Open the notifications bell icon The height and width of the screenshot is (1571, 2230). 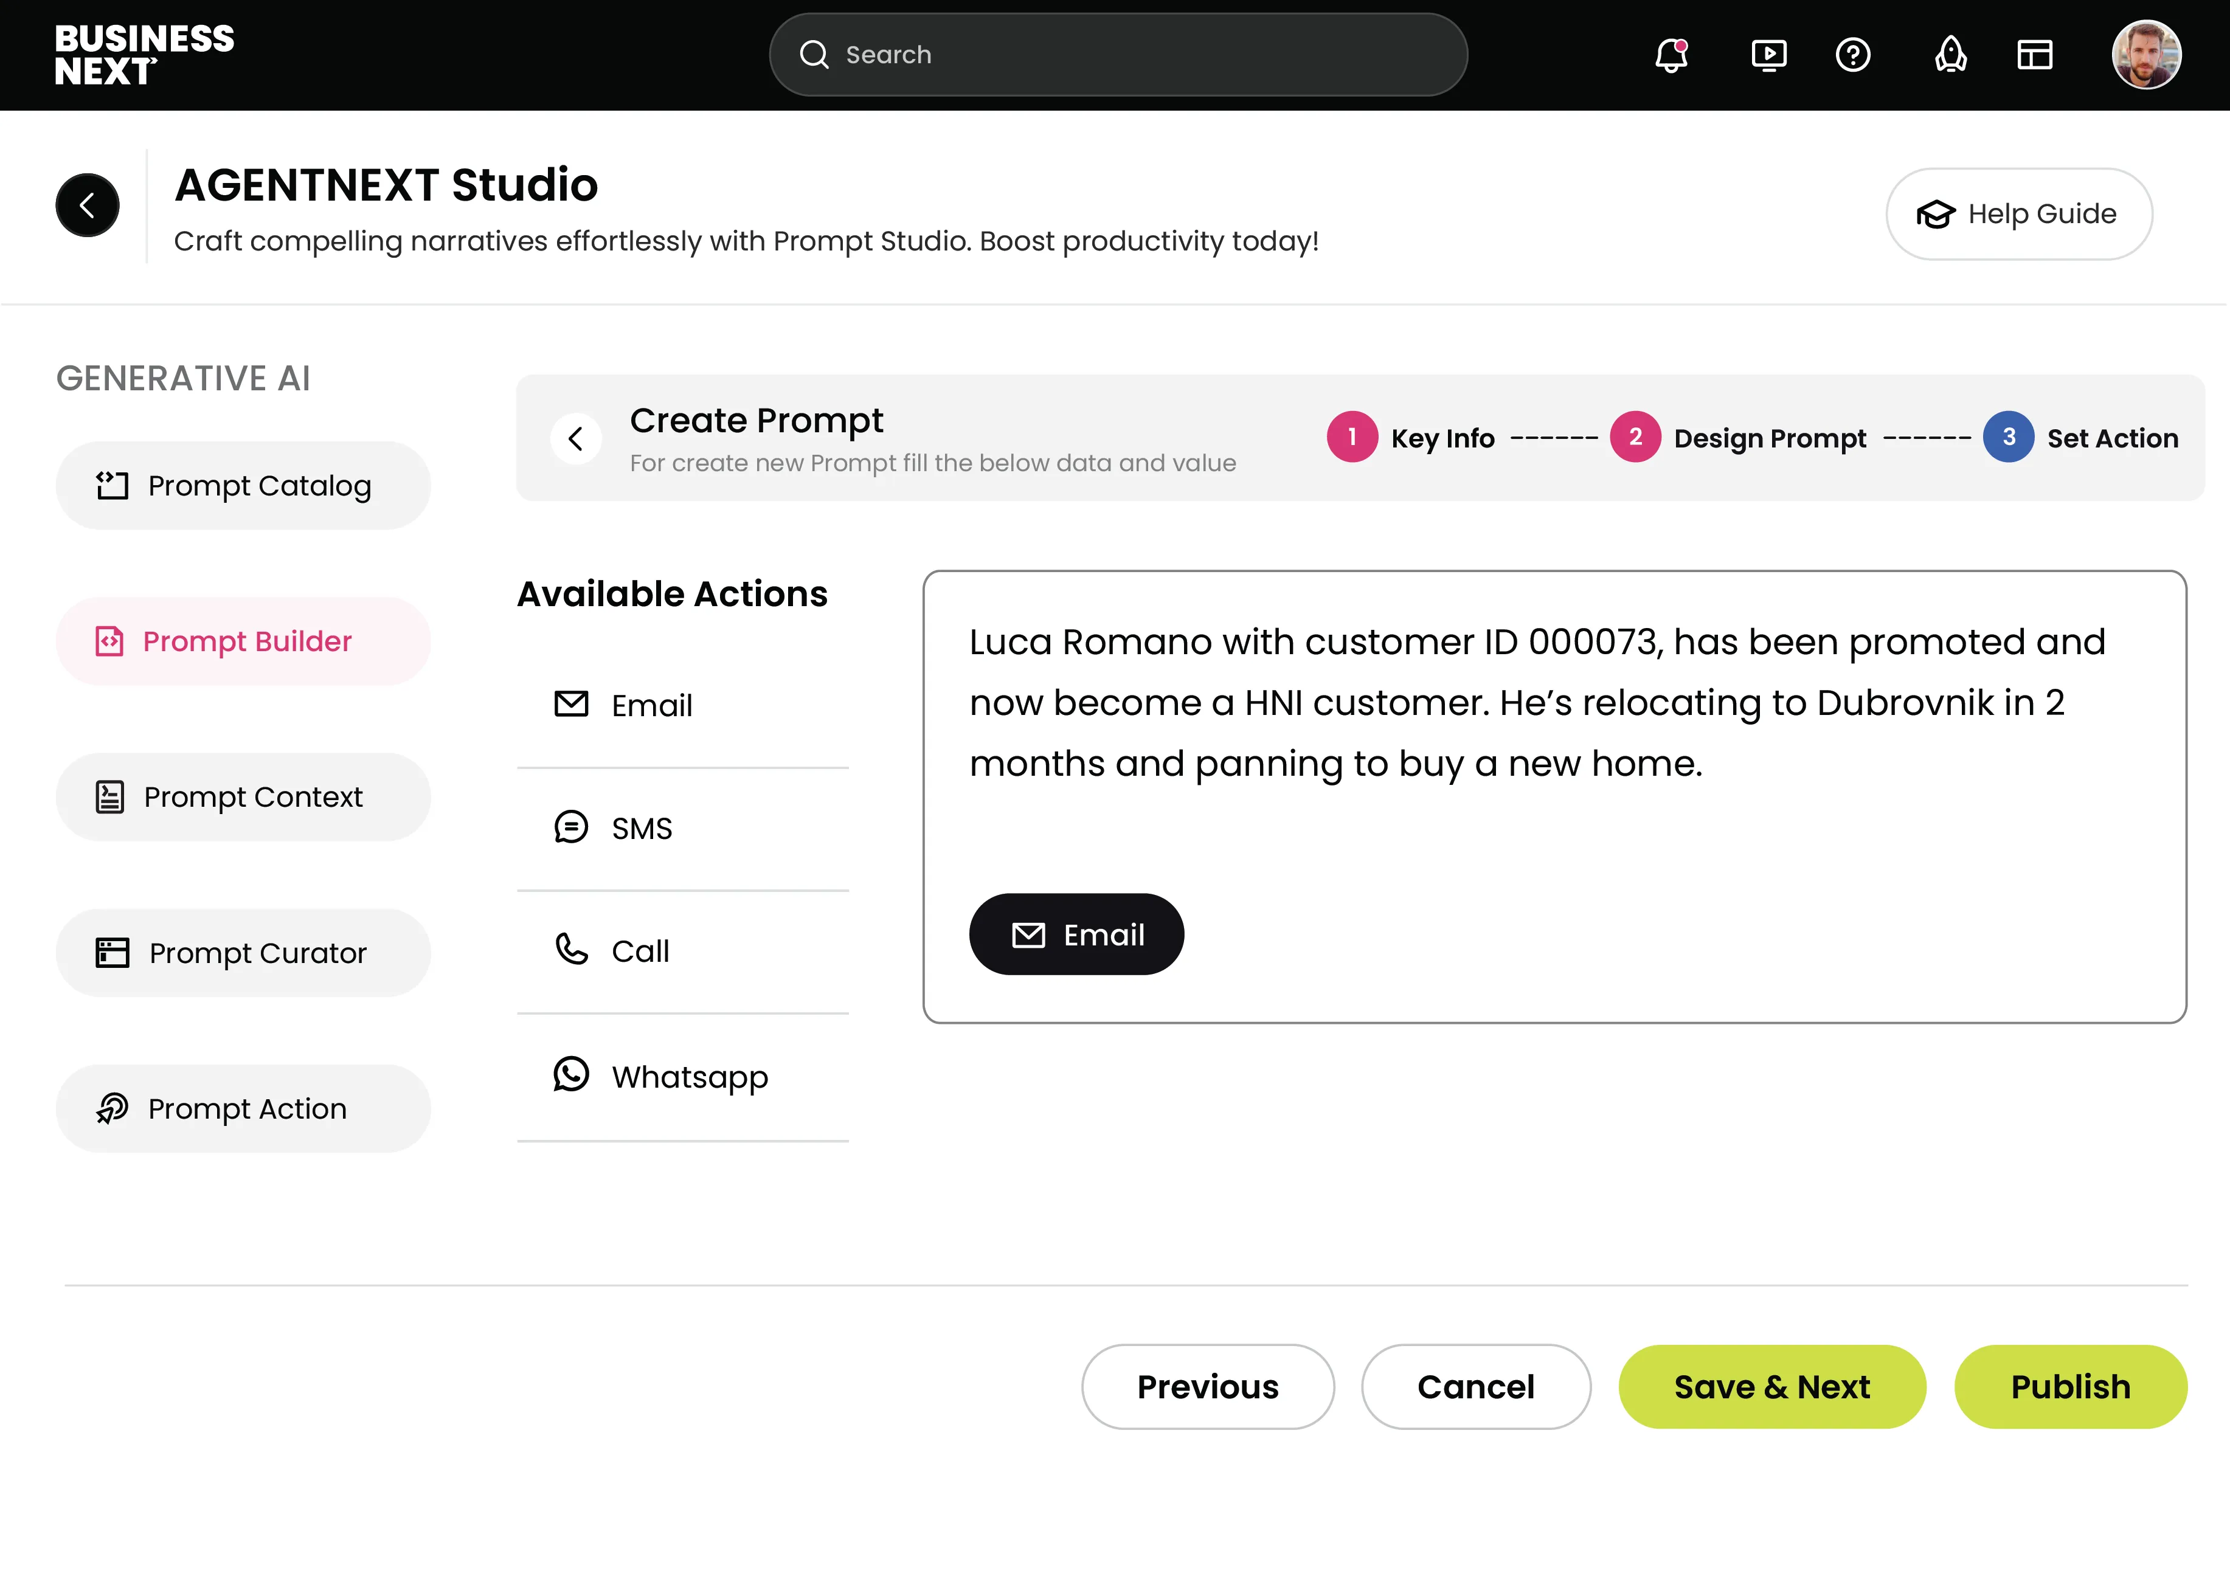pos(1671,55)
